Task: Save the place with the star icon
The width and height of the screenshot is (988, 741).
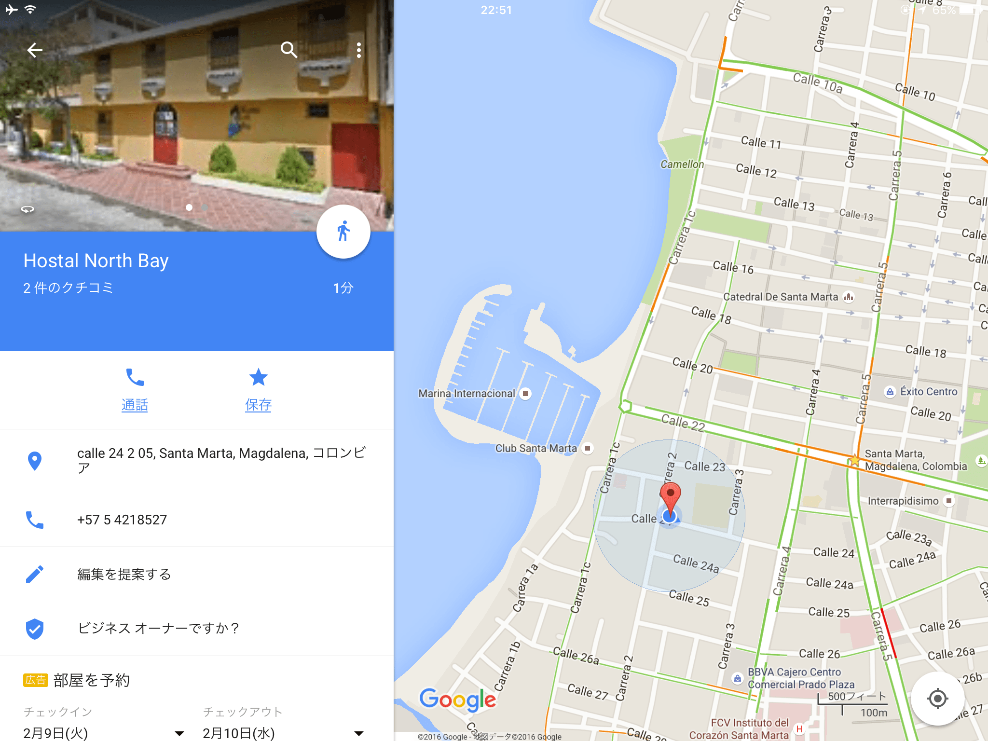Action: pos(258,377)
